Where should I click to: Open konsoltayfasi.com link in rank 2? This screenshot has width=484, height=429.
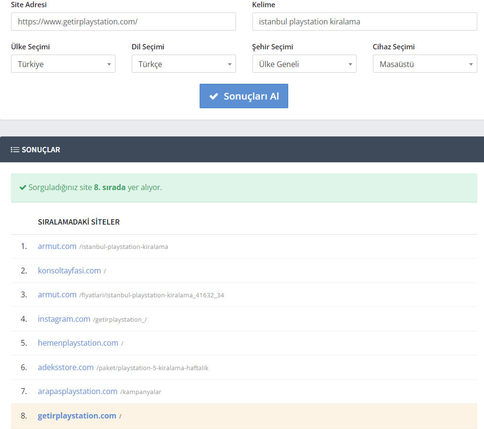point(69,271)
